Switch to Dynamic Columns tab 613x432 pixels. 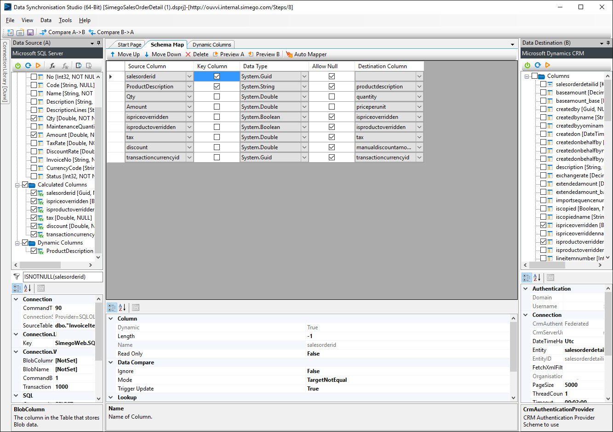pyautogui.click(x=212, y=45)
